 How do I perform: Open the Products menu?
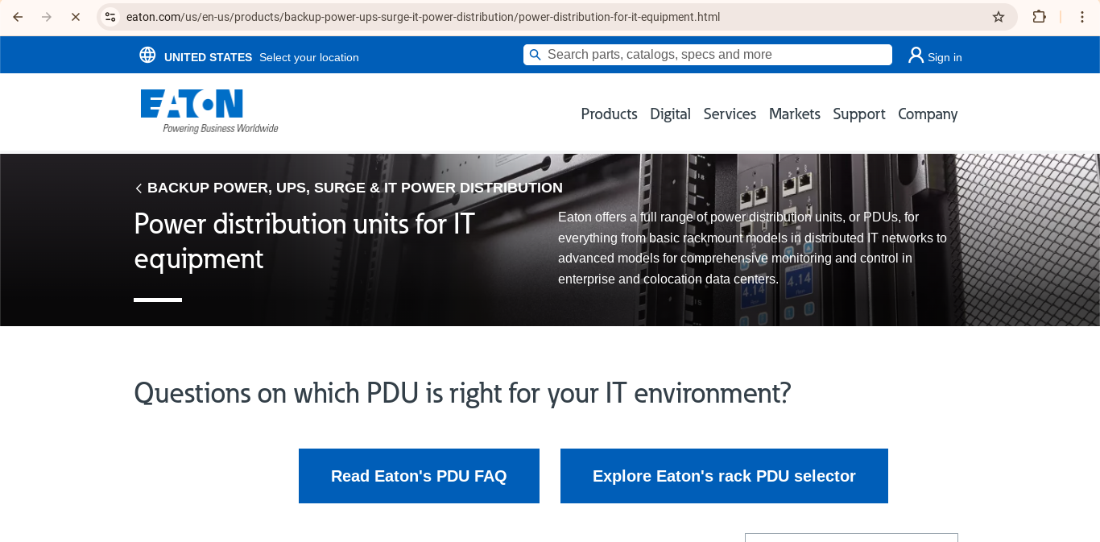(x=609, y=114)
